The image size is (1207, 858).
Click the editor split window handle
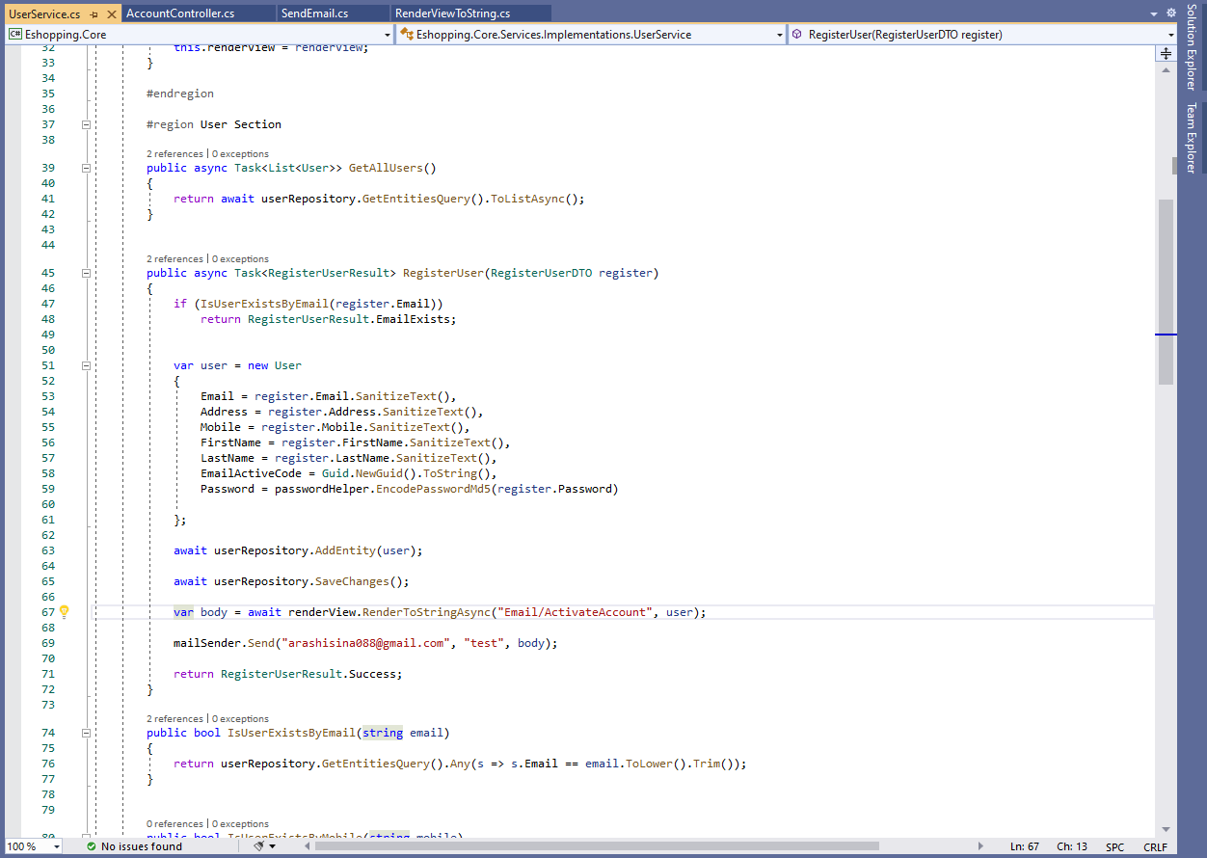[x=1166, y=54]
